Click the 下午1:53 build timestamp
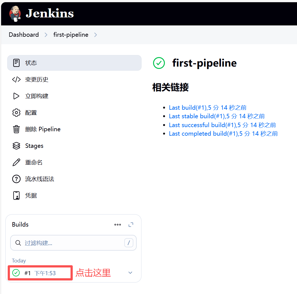 click(x=45, y=273)
